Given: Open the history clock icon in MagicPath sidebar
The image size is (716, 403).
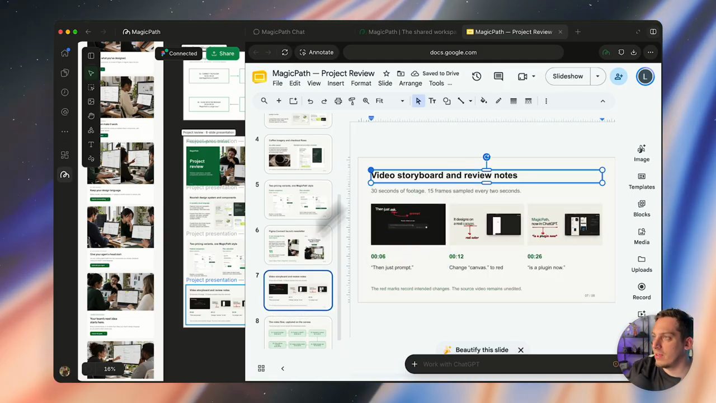Looking at the screenshot, I should [x=65, y=92].
